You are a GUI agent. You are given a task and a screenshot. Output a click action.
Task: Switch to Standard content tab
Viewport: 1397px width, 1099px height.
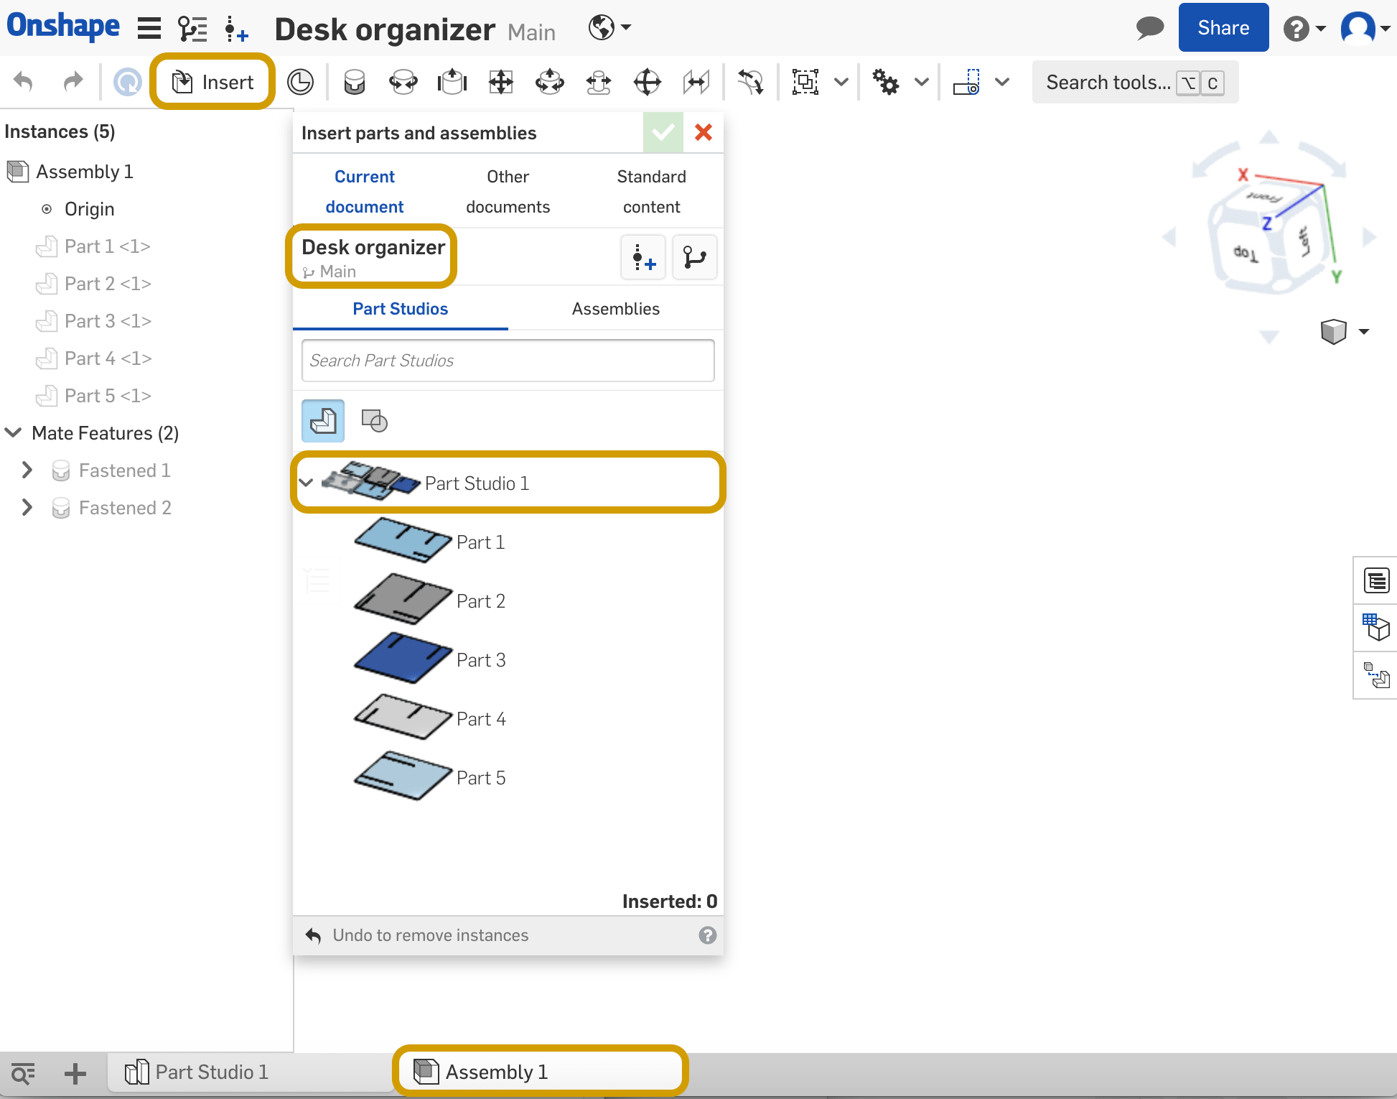[x=652, y=192]
